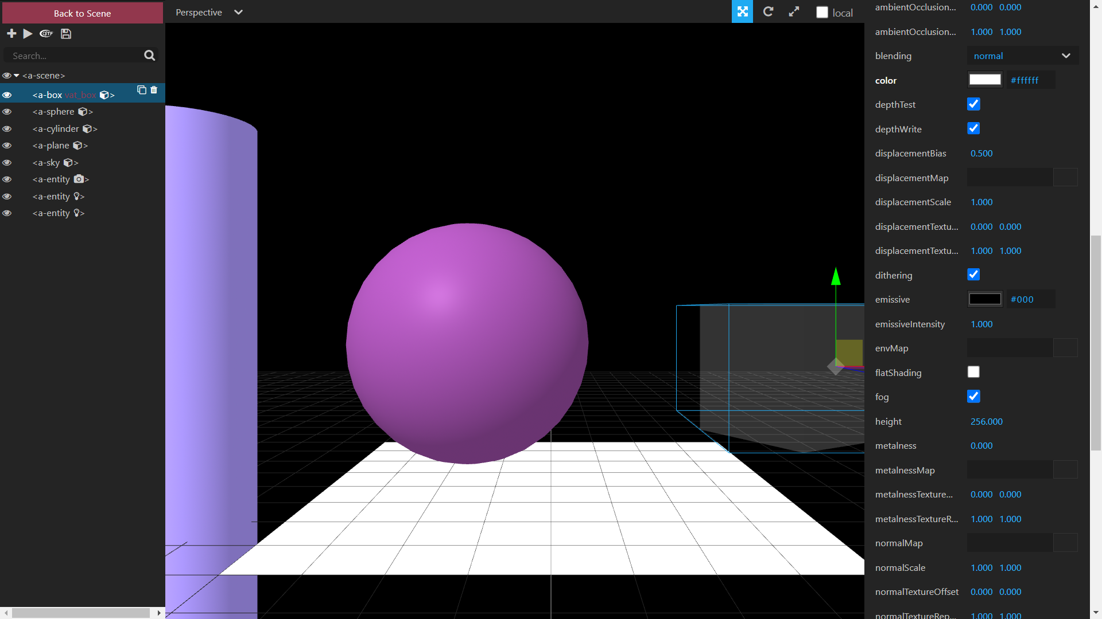The width and height of the screenshot is (1102, 619).
Task: Click the displacementBias value 0.500
Action: click(981, 153)
